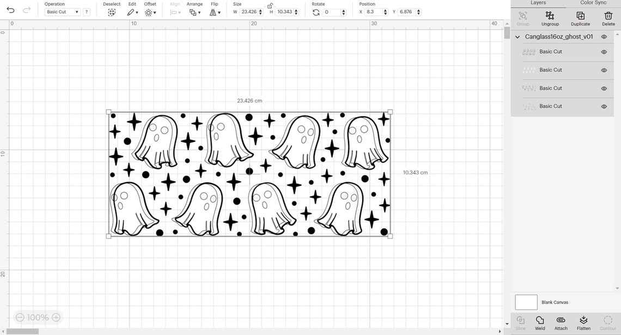The image size is (621, 335).
Task: Select the Layers tab
Action: [538, 3]
